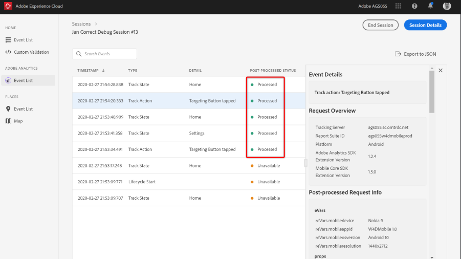461x259 pixels.
Task: Select Event List under Home
Action: point(23,40)
